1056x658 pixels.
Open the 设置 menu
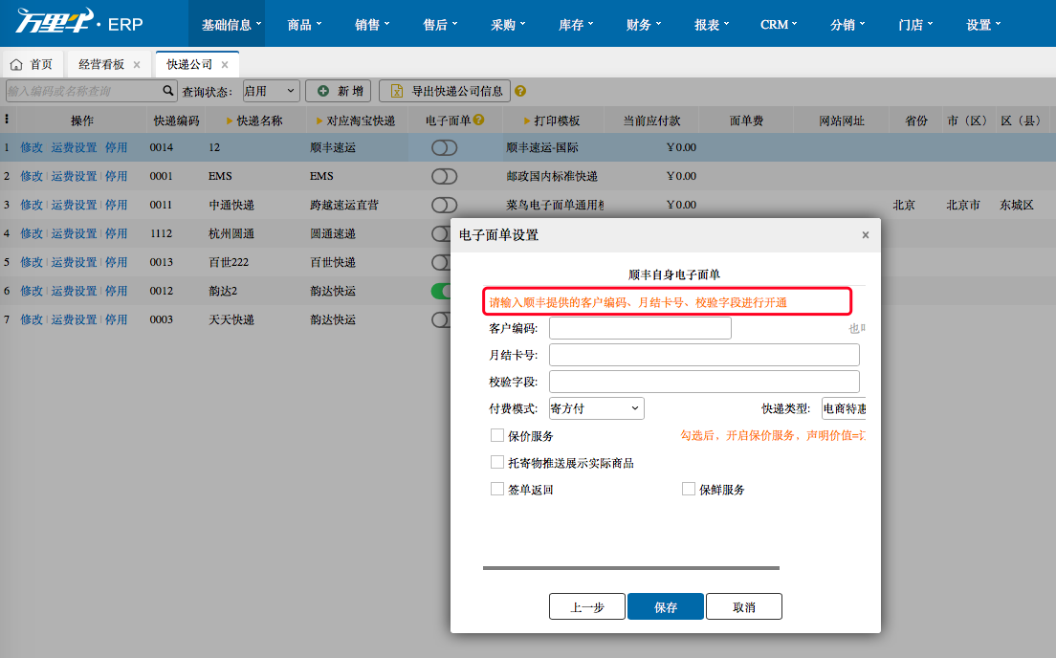tap(983, 25)
